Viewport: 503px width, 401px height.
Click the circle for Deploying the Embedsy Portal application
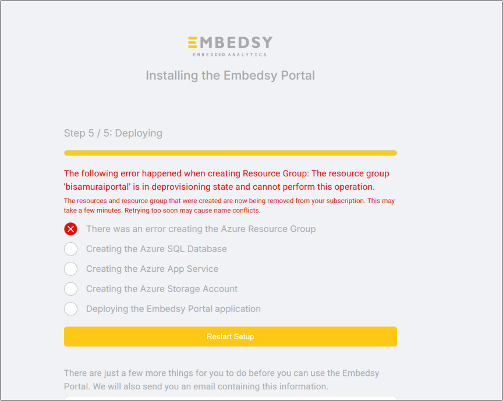70,308
